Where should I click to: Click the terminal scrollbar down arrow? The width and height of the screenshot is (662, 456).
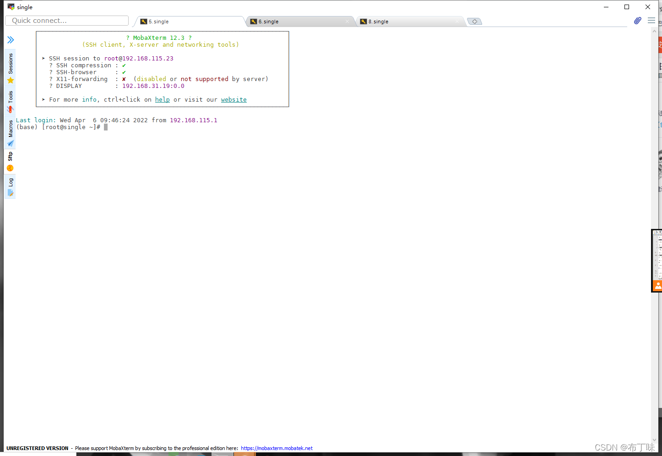click(x=654, y=440)
